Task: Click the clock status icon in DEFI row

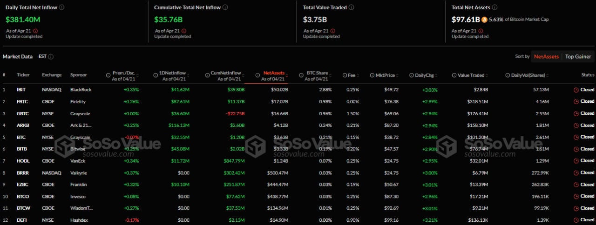Action: [x=576, y=220]
